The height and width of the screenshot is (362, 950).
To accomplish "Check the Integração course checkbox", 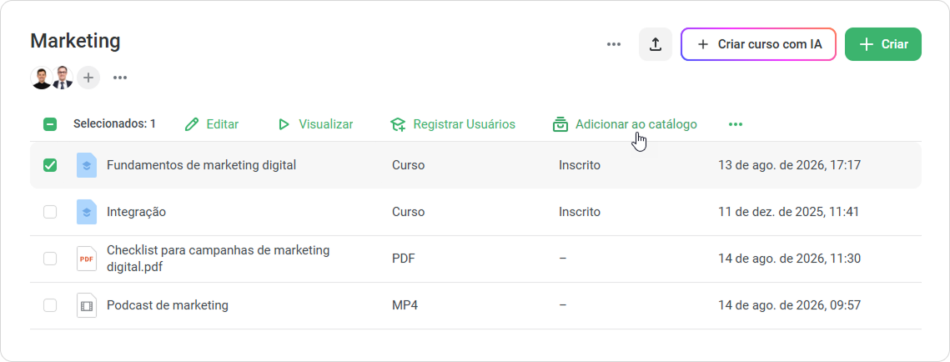I will pos(50,212).
